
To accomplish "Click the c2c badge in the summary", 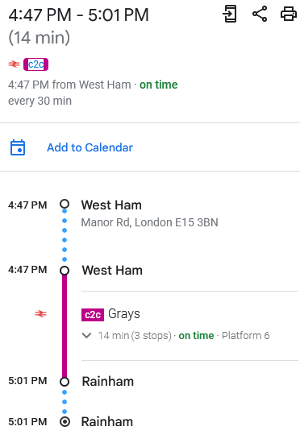I will pos(36,64).
